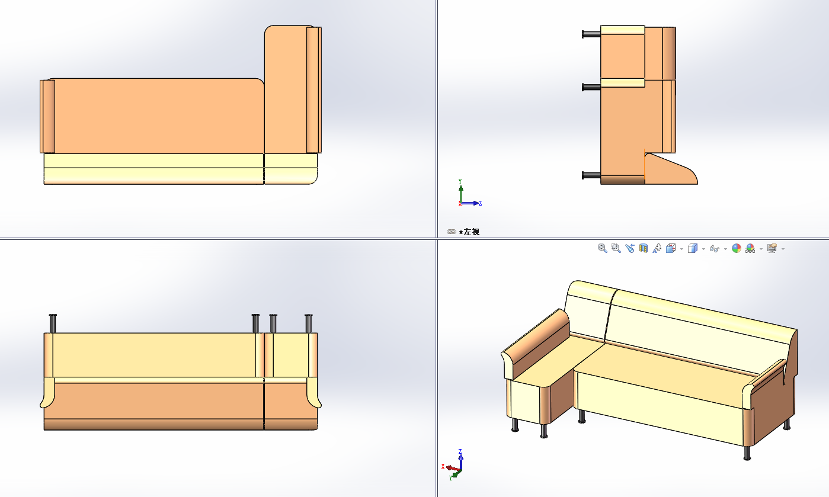Open Edit Appearance color ball icon
This screenshot has width=829, height=497.
(737, 249)
